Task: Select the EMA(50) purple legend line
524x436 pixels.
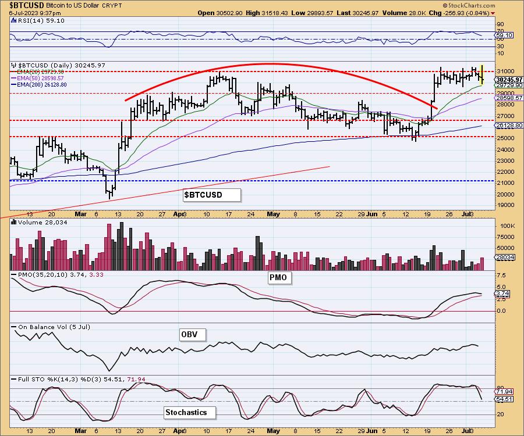Action: pyautogui.click(x=14, y=78)
